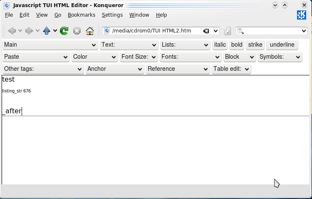This screenshot has width=312, height=199.
Task: Minimize the Konqueror window
Action: pos(275,5)
